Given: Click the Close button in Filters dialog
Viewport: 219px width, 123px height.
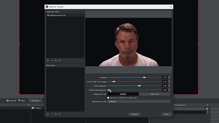Looking at the screenshot, I should click(166, 114).
